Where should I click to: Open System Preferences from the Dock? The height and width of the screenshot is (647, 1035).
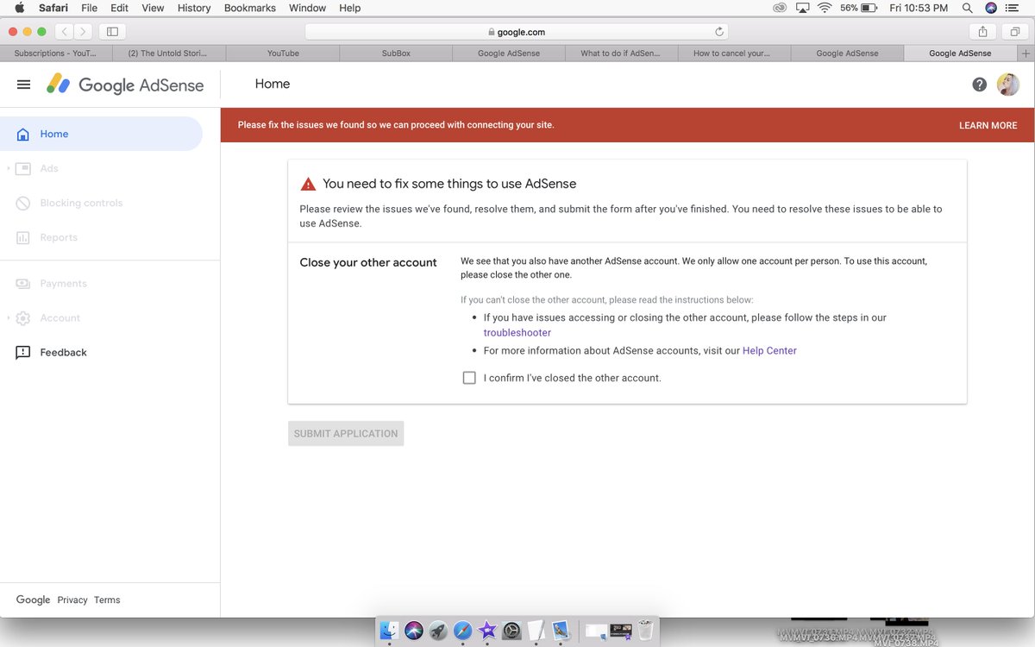[511, 631]
